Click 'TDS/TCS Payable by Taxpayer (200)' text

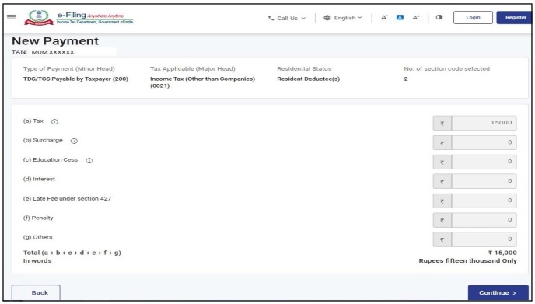75,79
